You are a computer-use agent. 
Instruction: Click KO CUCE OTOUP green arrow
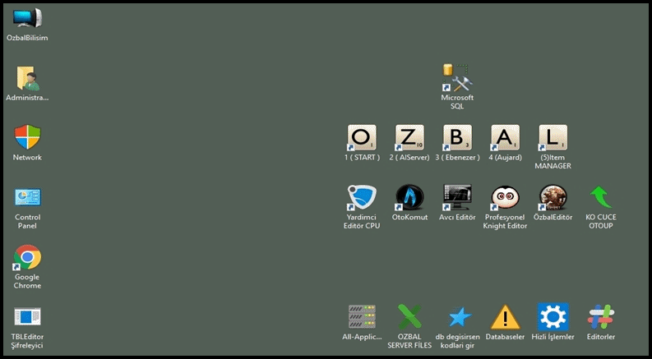tap(600, 198)
